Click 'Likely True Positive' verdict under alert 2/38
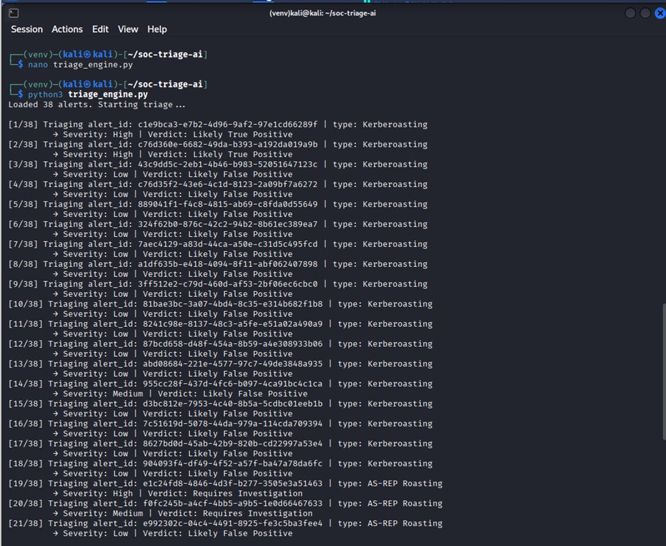This screenshot has height=546, width=666. point(243,154)
